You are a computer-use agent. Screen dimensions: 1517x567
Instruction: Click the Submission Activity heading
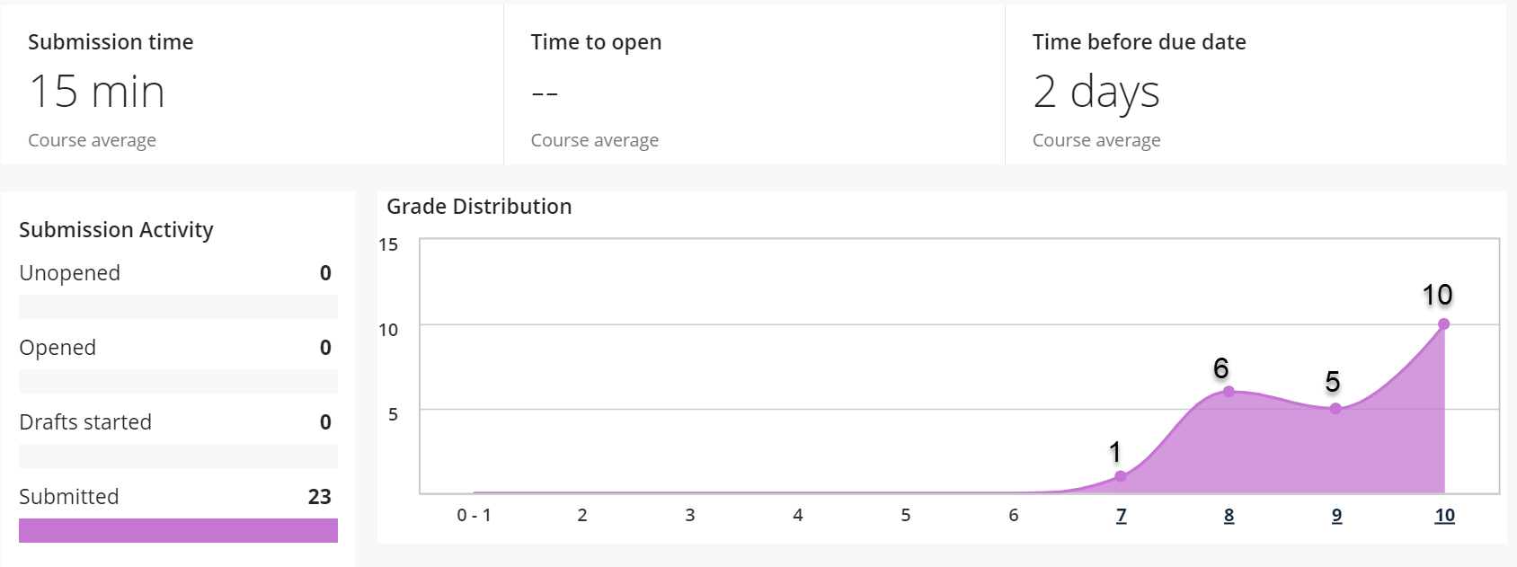116,230
